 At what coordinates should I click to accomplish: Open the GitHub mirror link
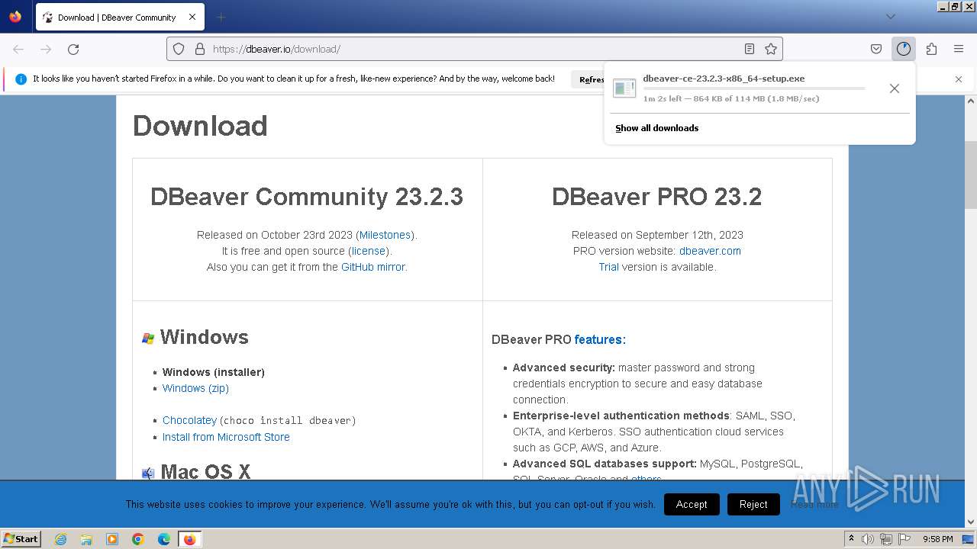point(373,267)
